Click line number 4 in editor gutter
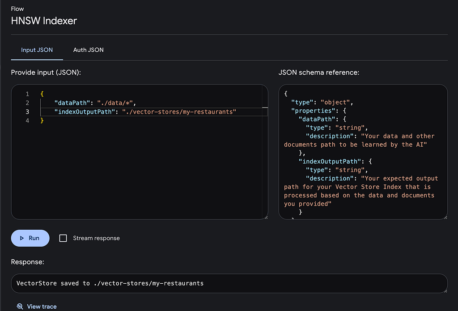Image resolution: width=458 pixels, height=311 pixels. pos(27,121)
